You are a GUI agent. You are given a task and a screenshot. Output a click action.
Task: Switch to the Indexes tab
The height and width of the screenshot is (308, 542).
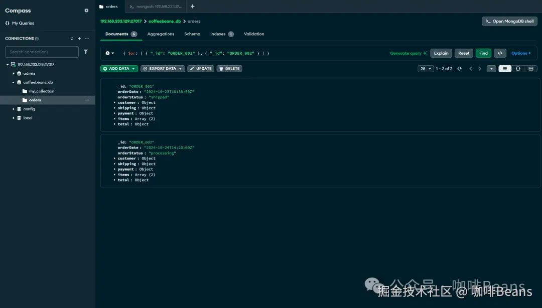(x=222, y=34)
